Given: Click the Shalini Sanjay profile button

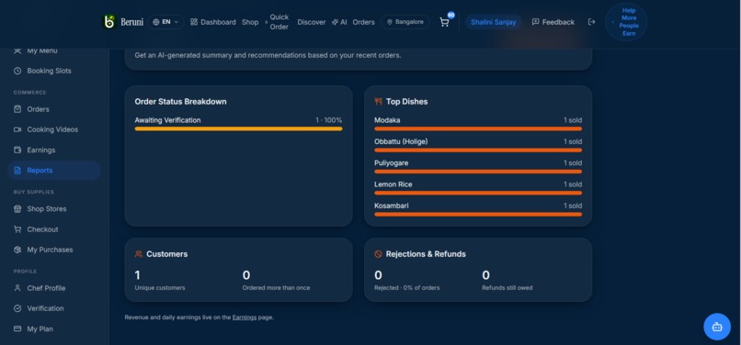Looking at the screenshot, I should 494,22.
